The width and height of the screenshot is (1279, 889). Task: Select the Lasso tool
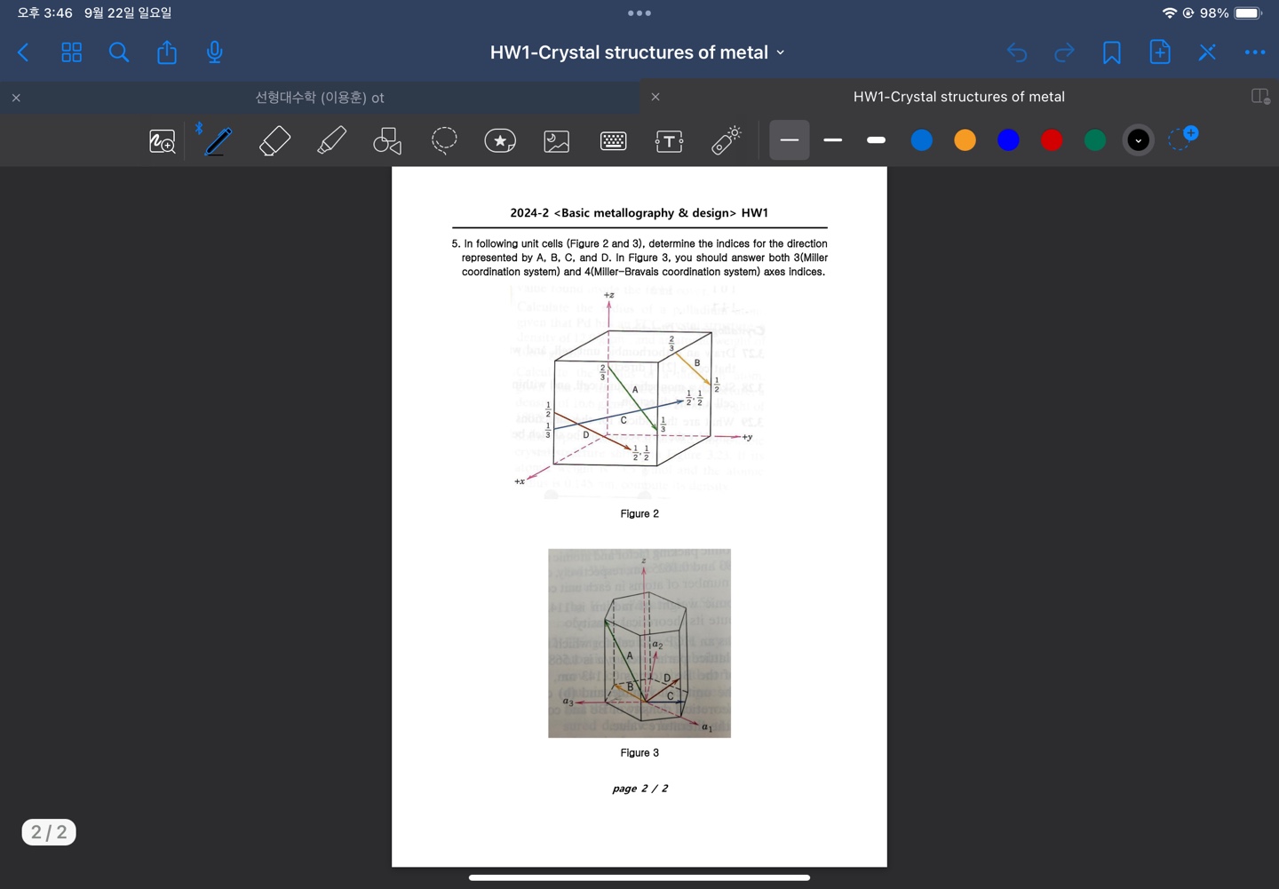pos(444,140)
